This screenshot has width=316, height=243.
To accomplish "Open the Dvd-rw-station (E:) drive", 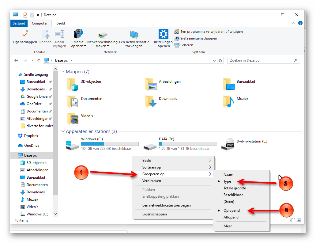I will click(x=230, y=144).
